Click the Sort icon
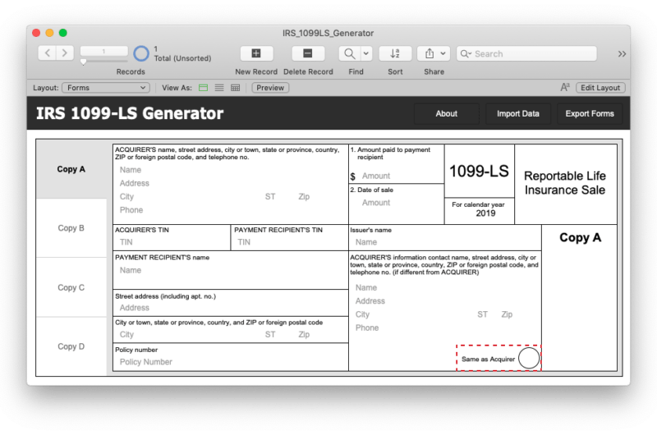Screen dimensions: 657x435 coord(395,53)
